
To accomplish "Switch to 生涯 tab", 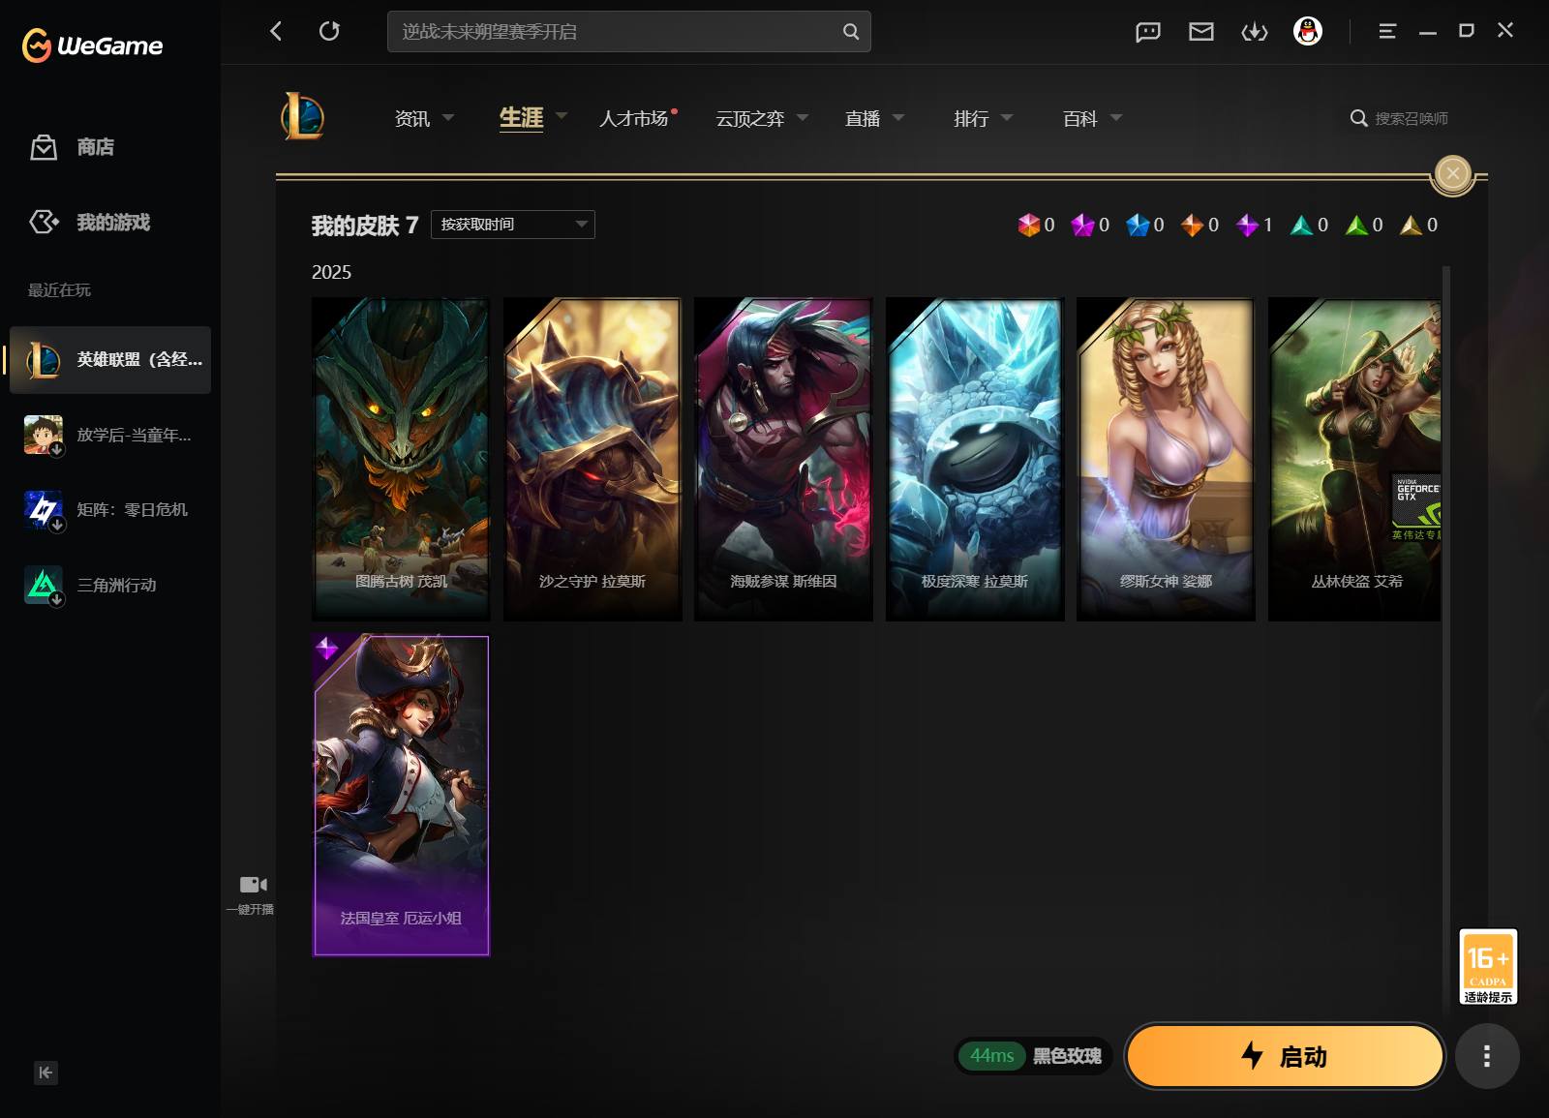I will pos(521,118).
